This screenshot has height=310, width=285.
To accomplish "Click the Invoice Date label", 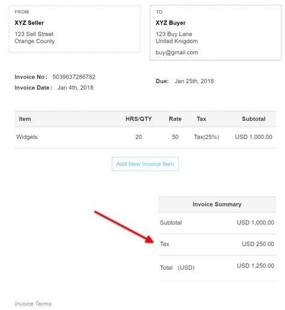I will 34,88.
